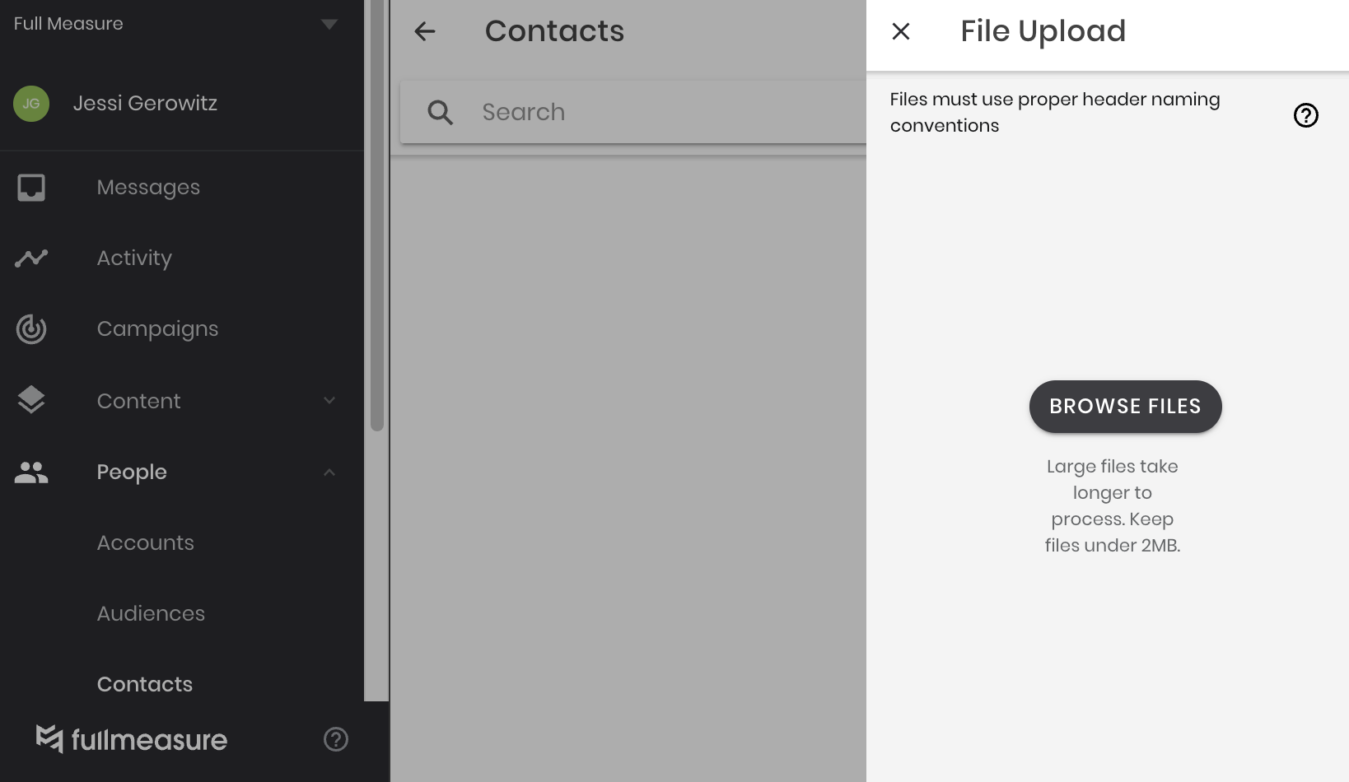Click the Messages inbox icon
This screenshot has width=1349, height=782.
tap(31, 188)
